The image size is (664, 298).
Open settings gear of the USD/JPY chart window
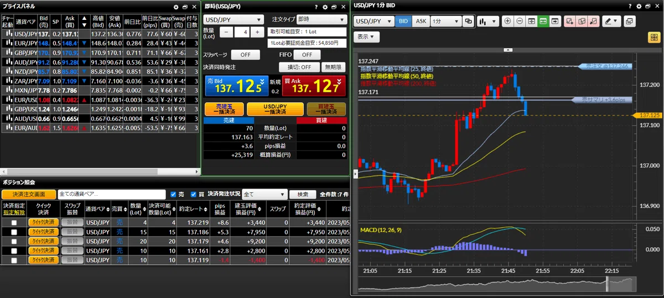(x=640, y=6)
